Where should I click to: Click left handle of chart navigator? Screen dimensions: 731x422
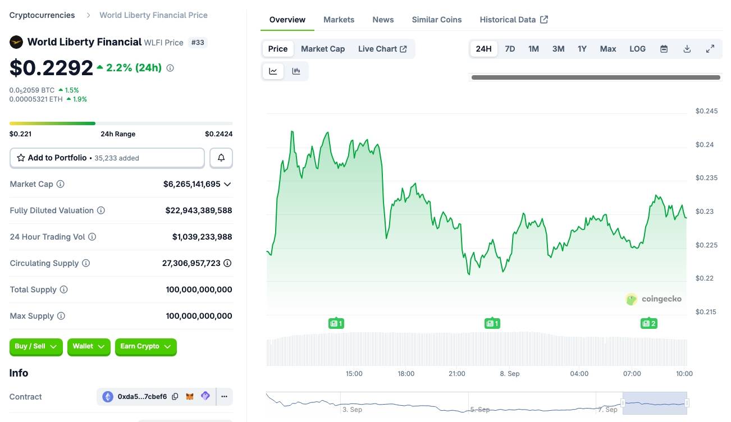623,403
